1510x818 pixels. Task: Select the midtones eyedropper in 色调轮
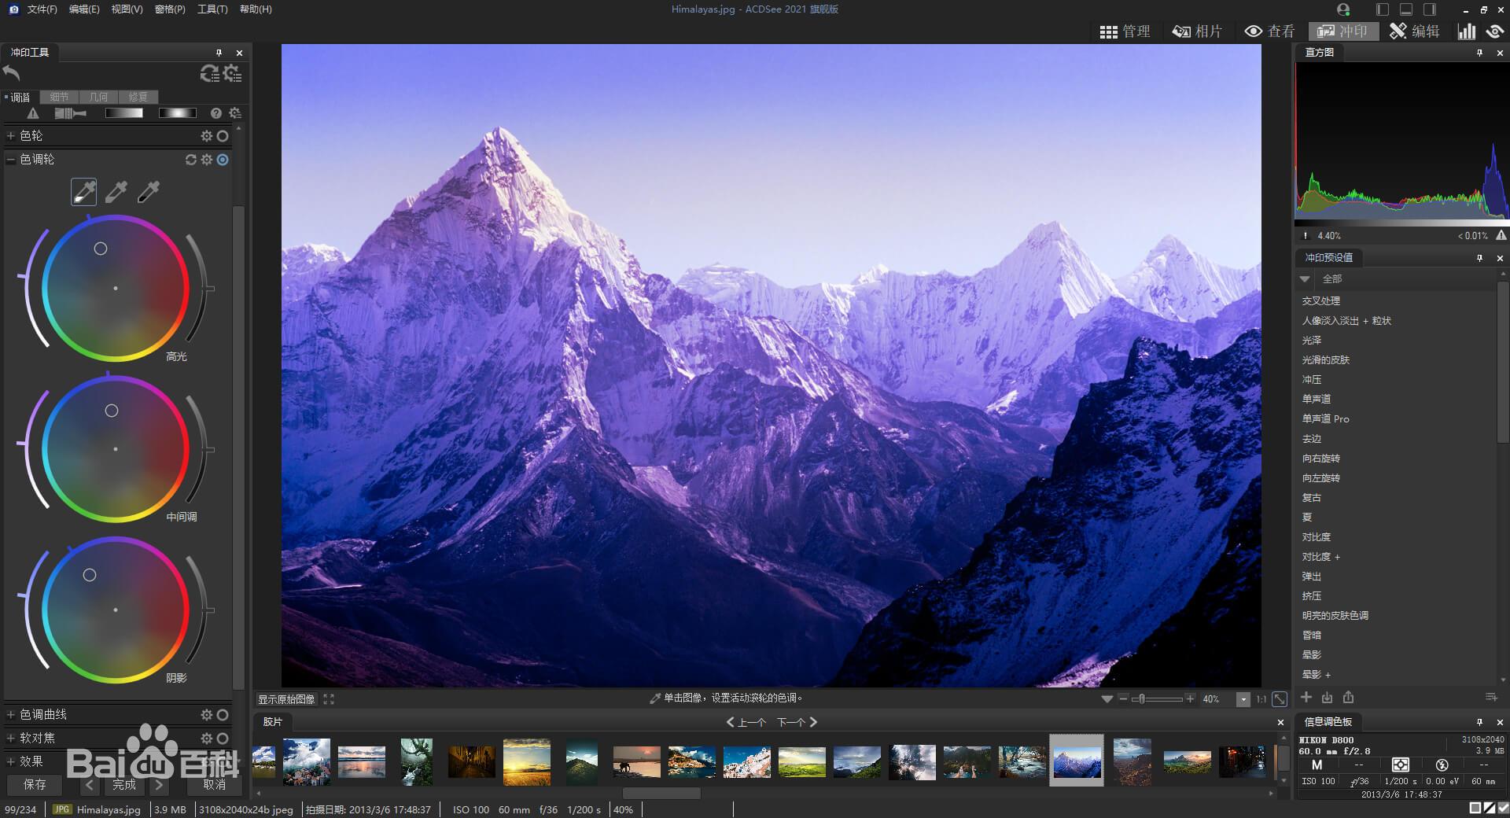click(x=116, y=191)
